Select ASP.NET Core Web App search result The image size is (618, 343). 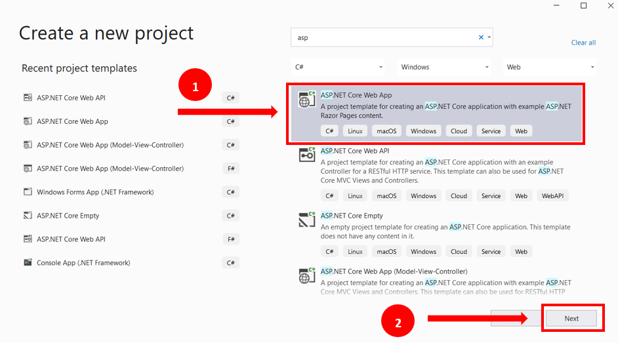pyautogui.click(x=436, y=114)
